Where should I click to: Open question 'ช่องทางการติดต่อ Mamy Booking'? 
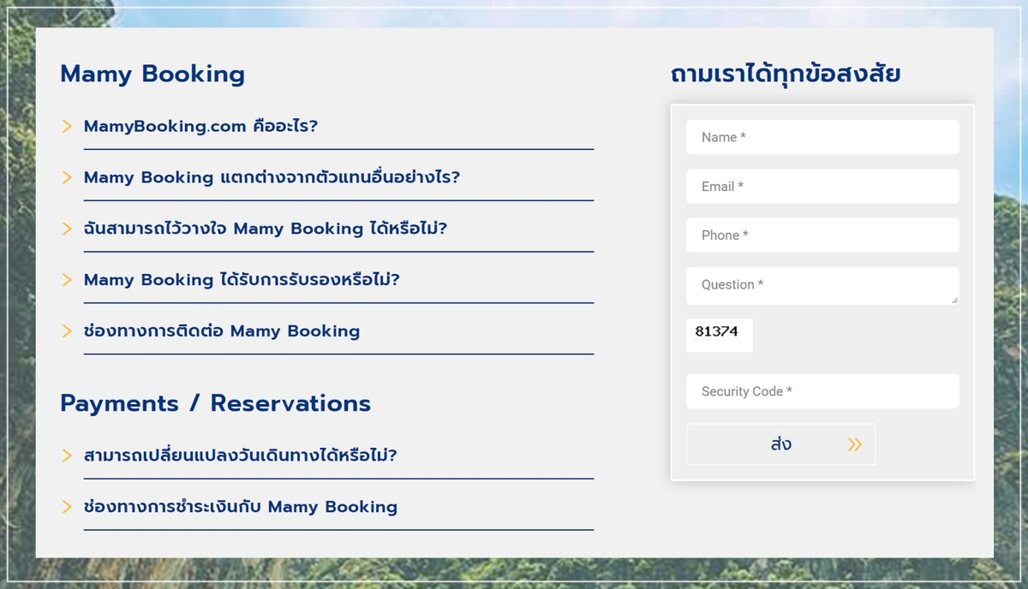coord(222,331)
